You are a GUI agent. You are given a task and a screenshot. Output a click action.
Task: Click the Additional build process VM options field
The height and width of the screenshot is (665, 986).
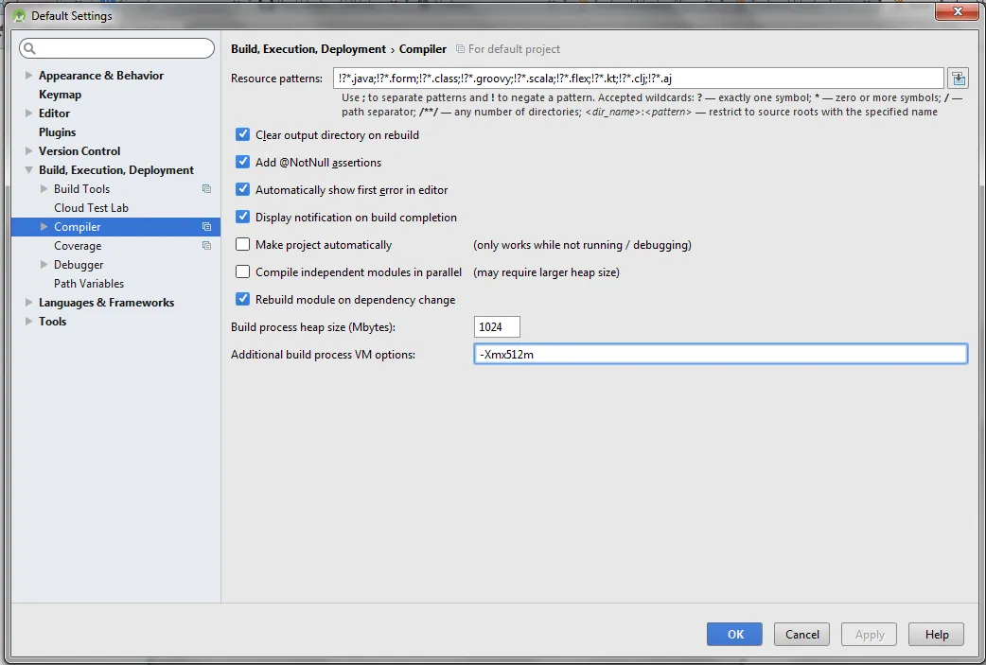(720, 354)
